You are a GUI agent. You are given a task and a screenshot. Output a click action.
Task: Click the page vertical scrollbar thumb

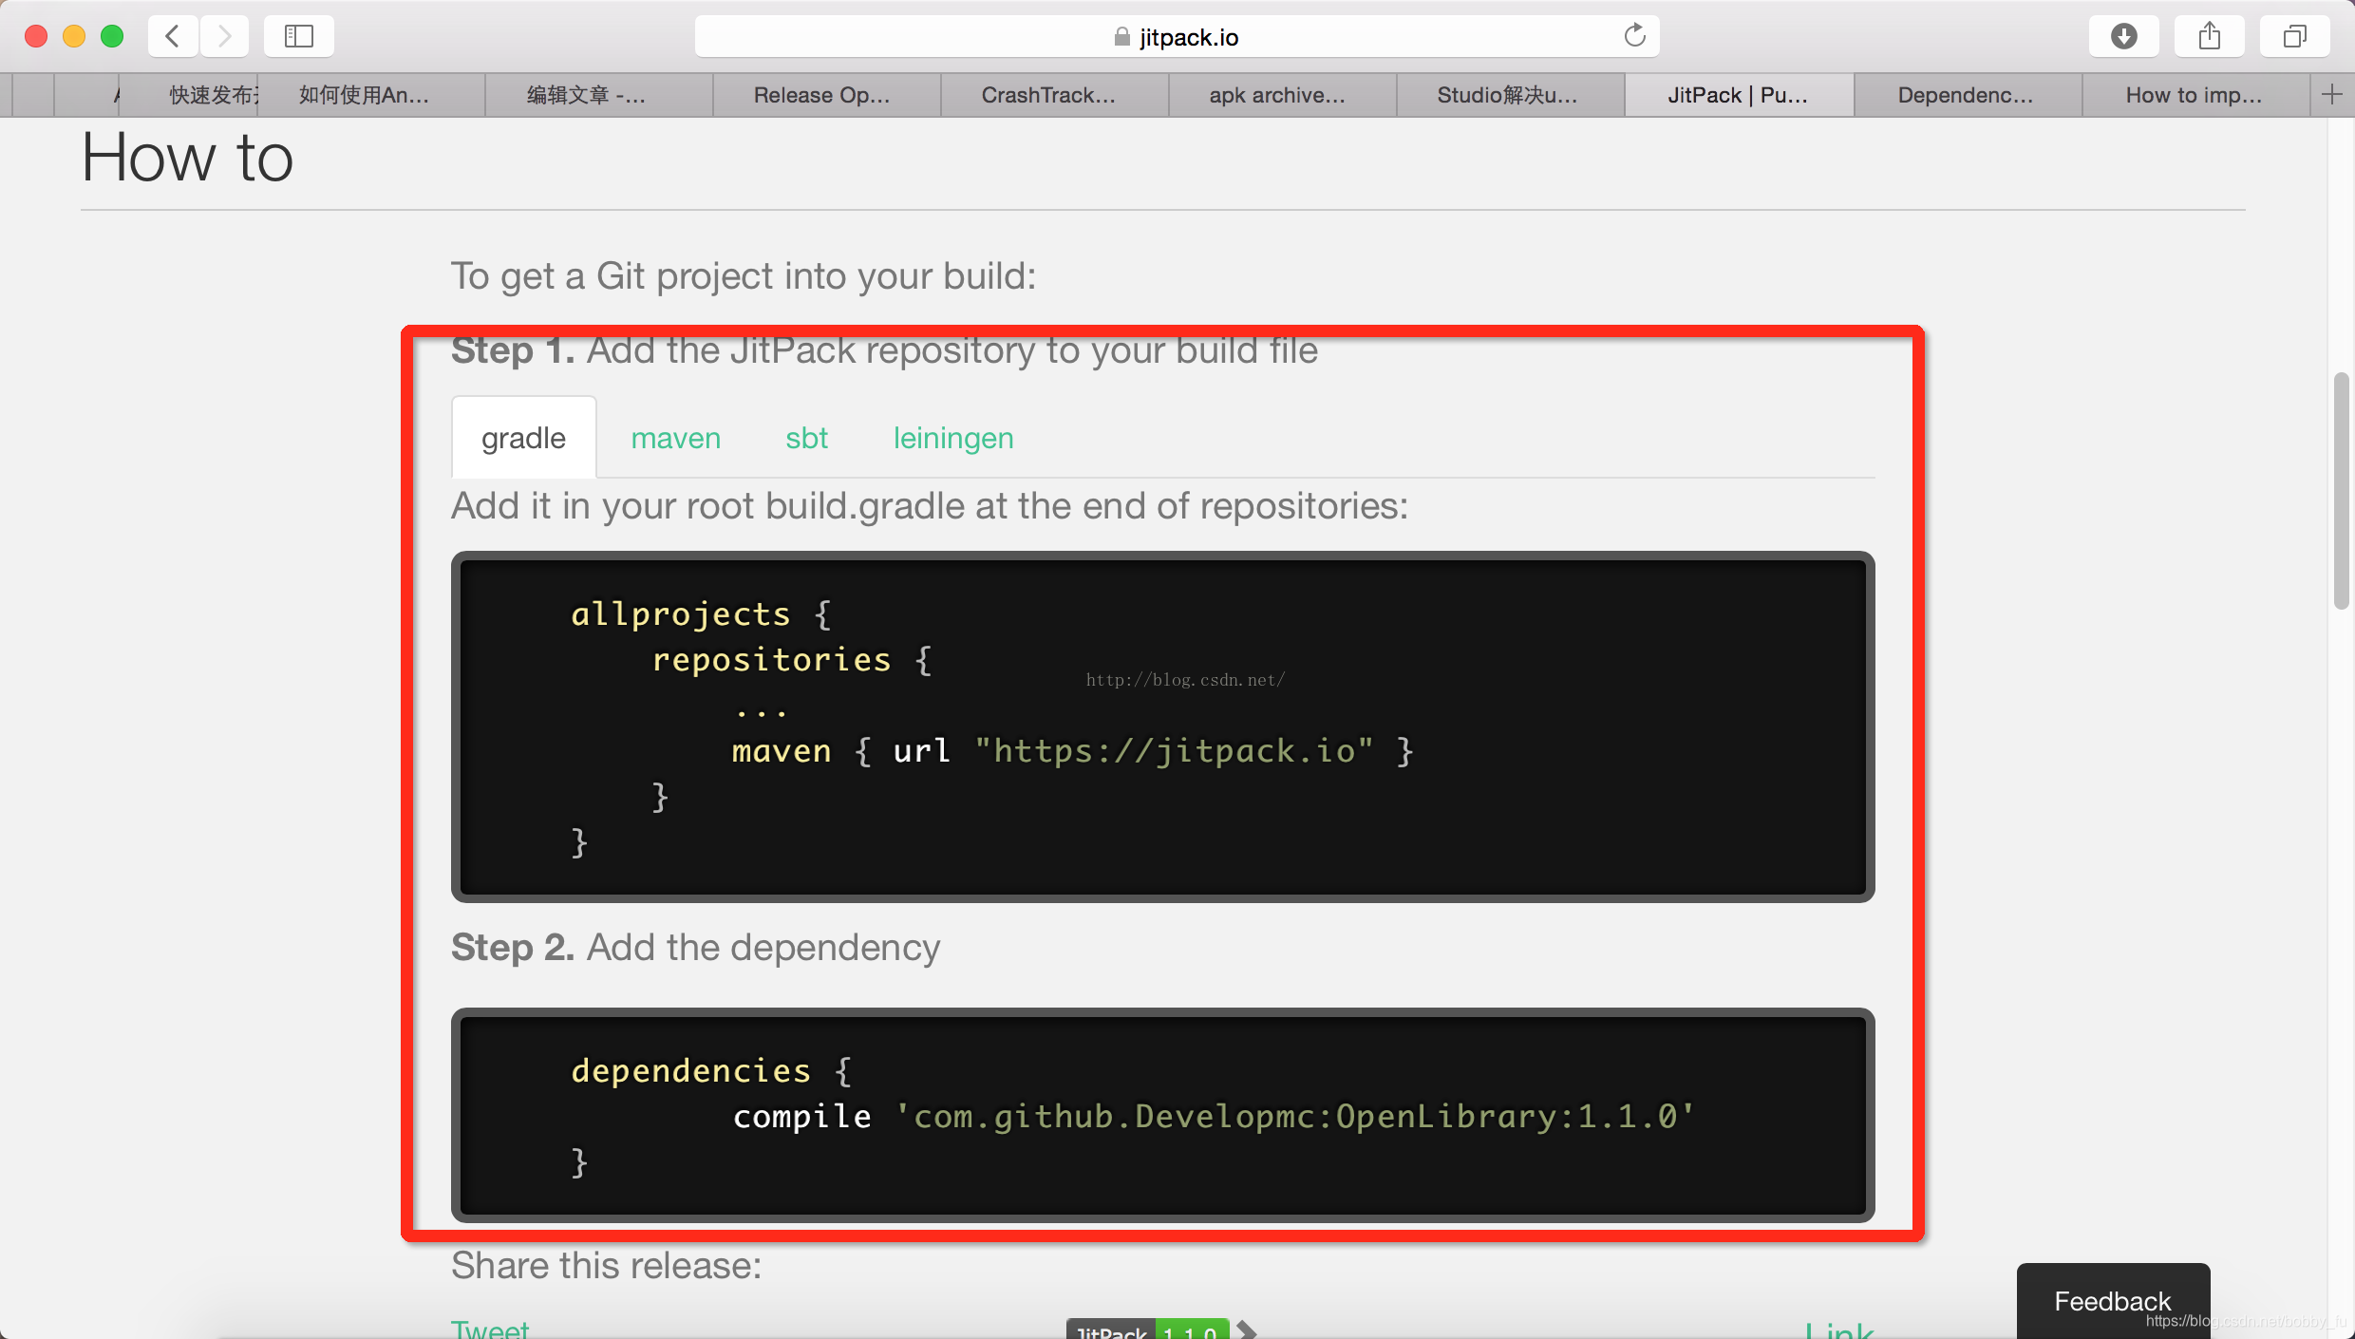(x=2341, y=490)
